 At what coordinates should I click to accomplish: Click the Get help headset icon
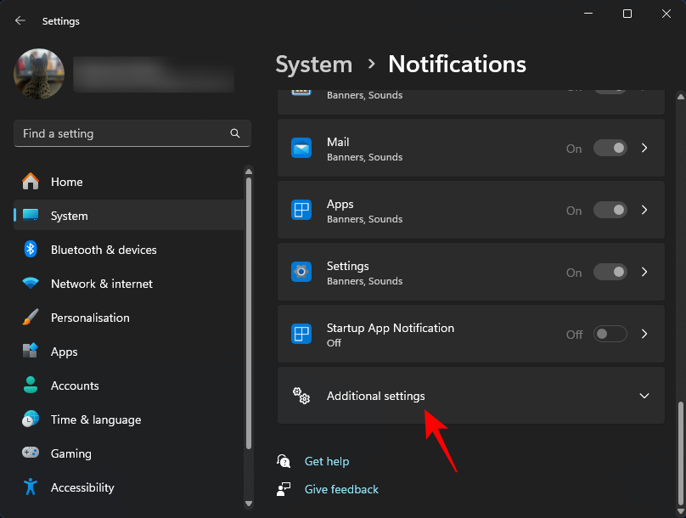pos(284,461)
